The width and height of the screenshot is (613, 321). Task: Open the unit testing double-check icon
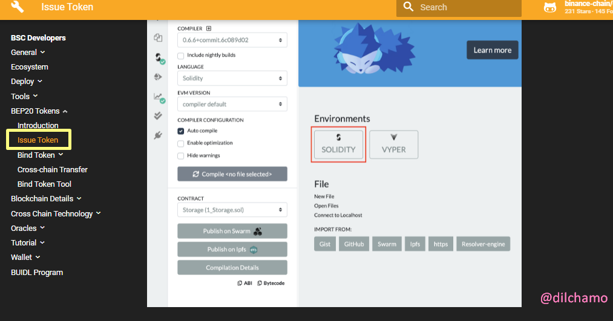coord(158,115)
